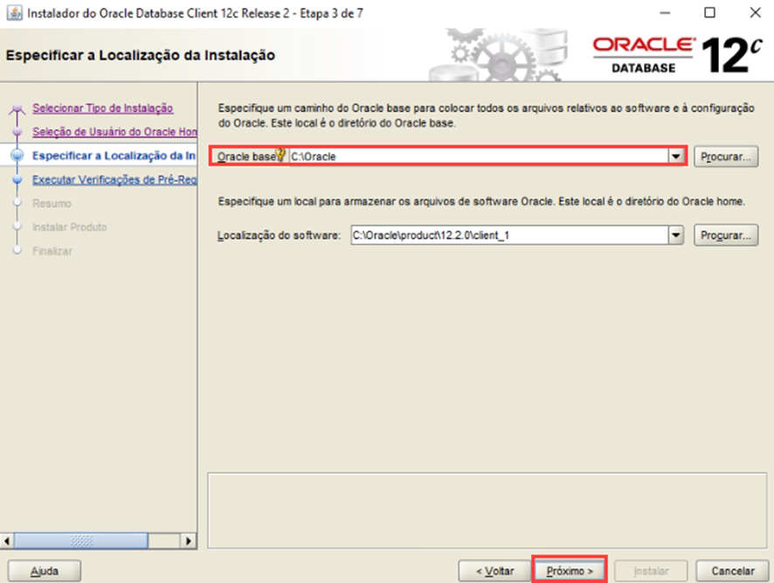The width and height of the screenshot is (774, 583).
Task: Click the Oracle base path text field
Action: [479, 156]
